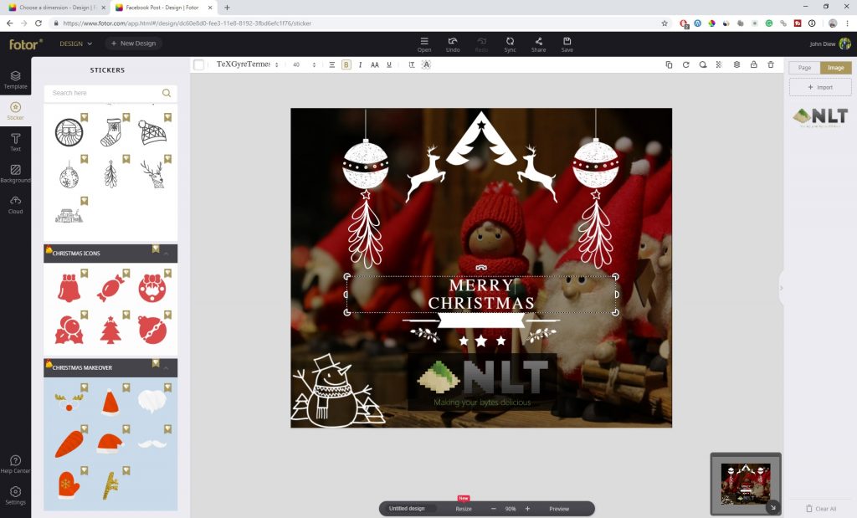Save the design
Viewport: 857px width, 518px height.
coord(567,44)
